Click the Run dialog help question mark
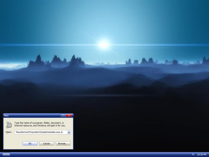This screenshot has width=209, height=157. pos(63,115)
